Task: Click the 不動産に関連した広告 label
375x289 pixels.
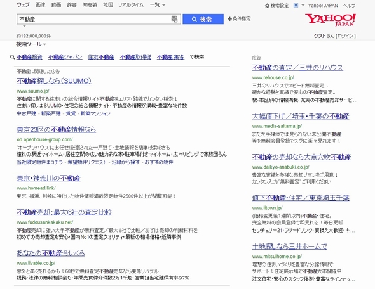Action: [38, 71]
